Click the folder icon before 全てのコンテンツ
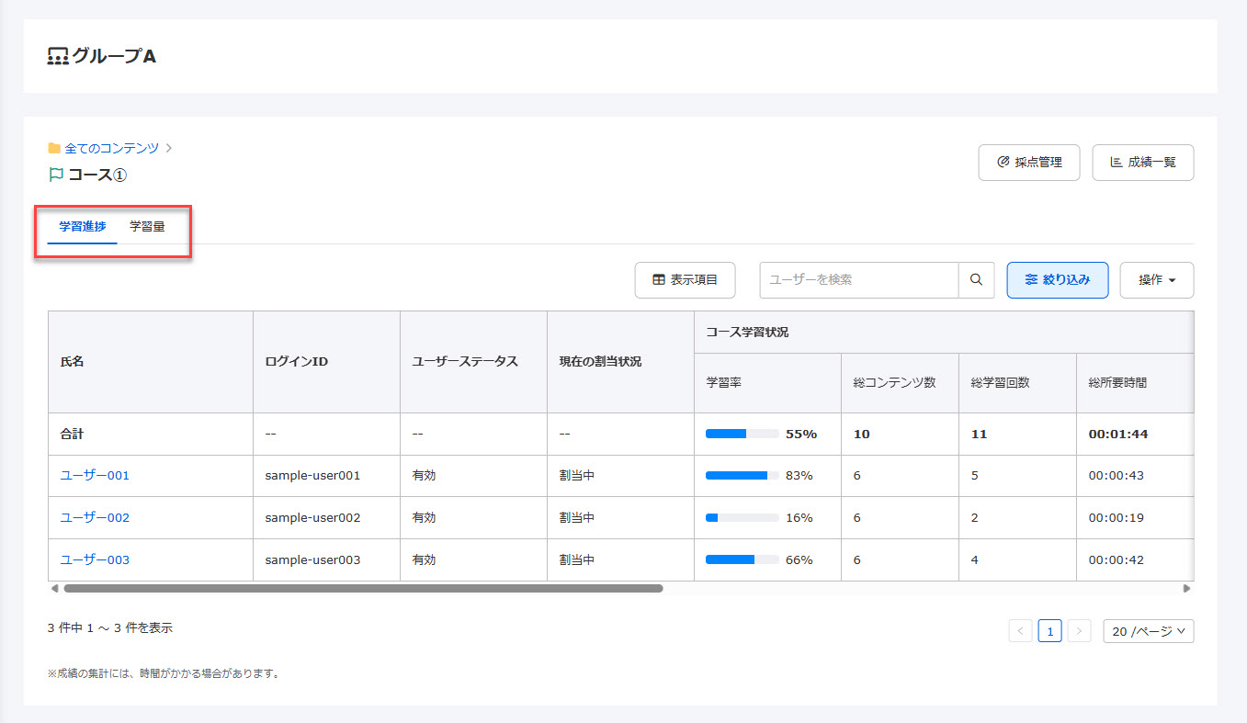The width and height of the screenshot is (1247, 723). click(x=54, y=148)
